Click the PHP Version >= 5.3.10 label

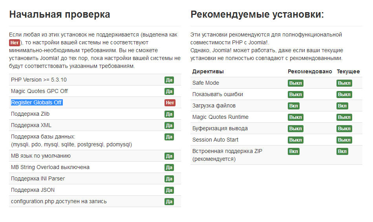coord(39,80)
